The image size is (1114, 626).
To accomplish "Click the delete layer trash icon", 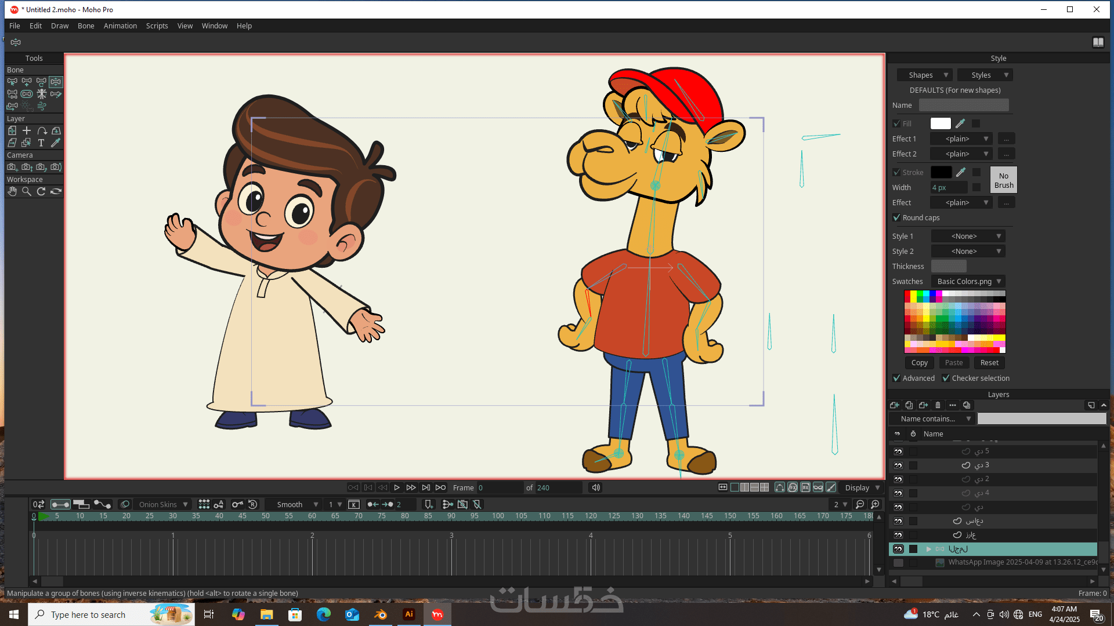I will point(938,405).
